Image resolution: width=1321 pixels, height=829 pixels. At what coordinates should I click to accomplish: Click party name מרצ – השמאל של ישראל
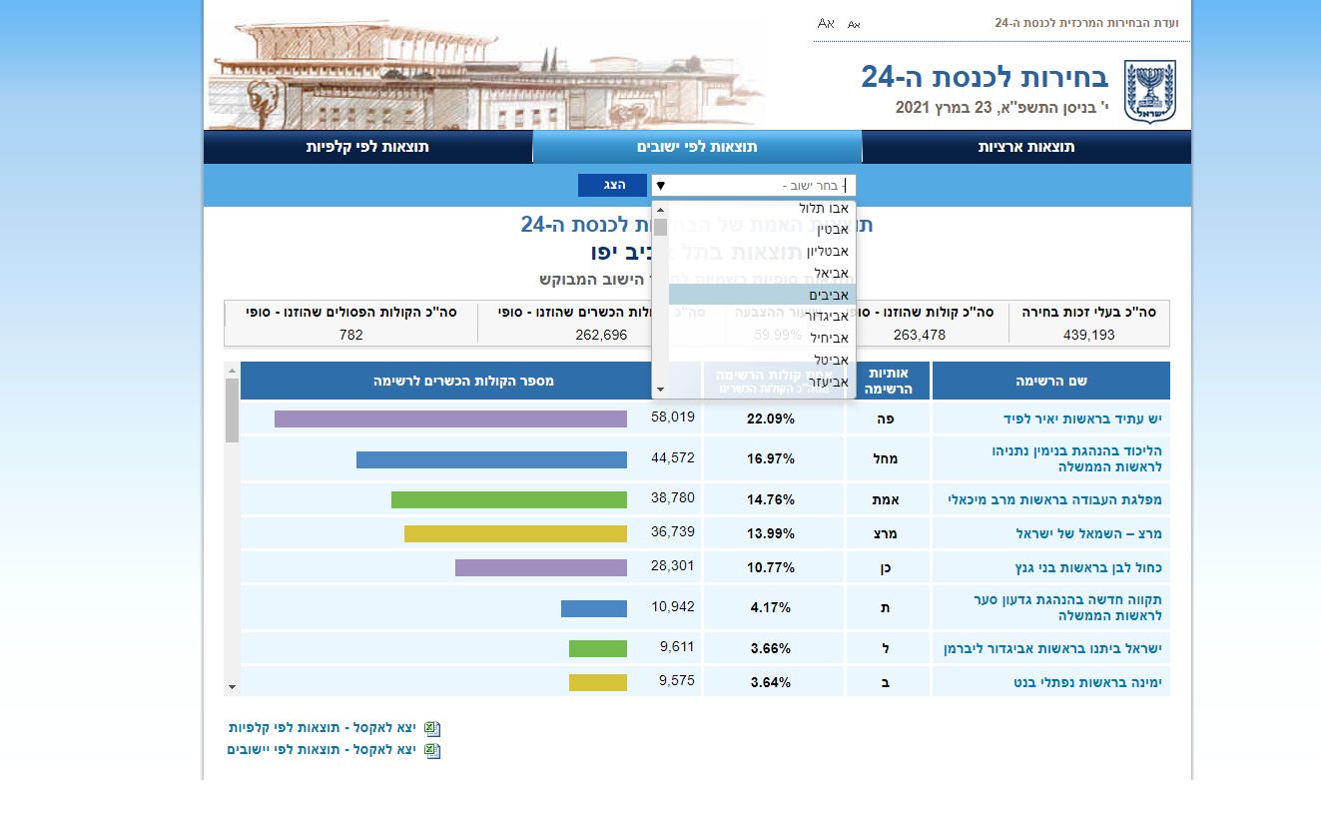click(x=1089, y=533)
